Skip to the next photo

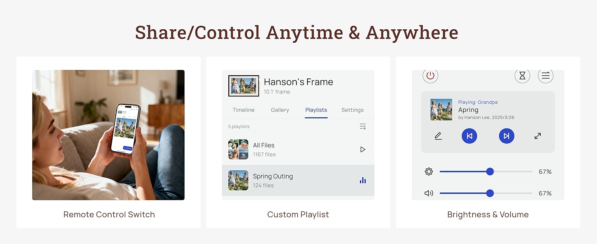(x=506, y=136)
